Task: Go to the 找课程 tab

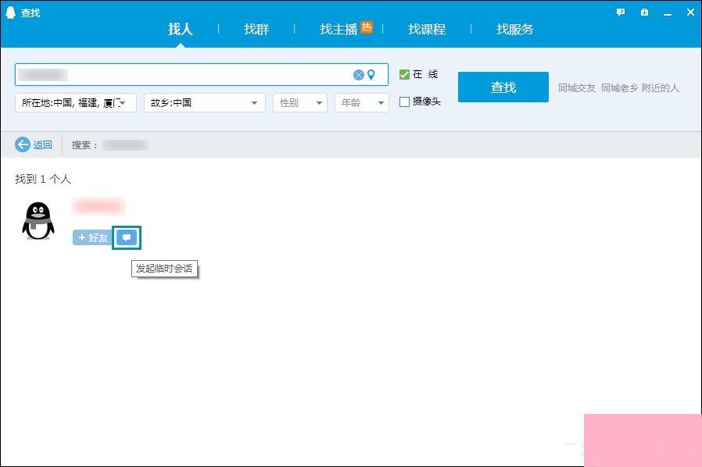Action: coord(427,29)
